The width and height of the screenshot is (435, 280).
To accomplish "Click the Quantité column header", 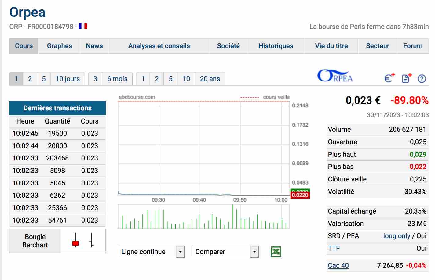I will click(57, 121).
